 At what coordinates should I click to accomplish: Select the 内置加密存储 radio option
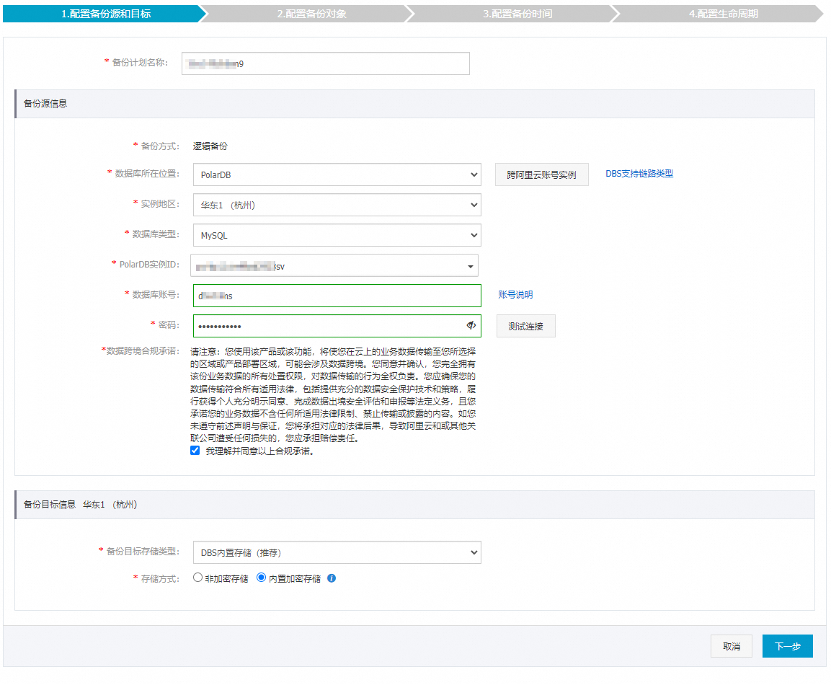(262, 578)
